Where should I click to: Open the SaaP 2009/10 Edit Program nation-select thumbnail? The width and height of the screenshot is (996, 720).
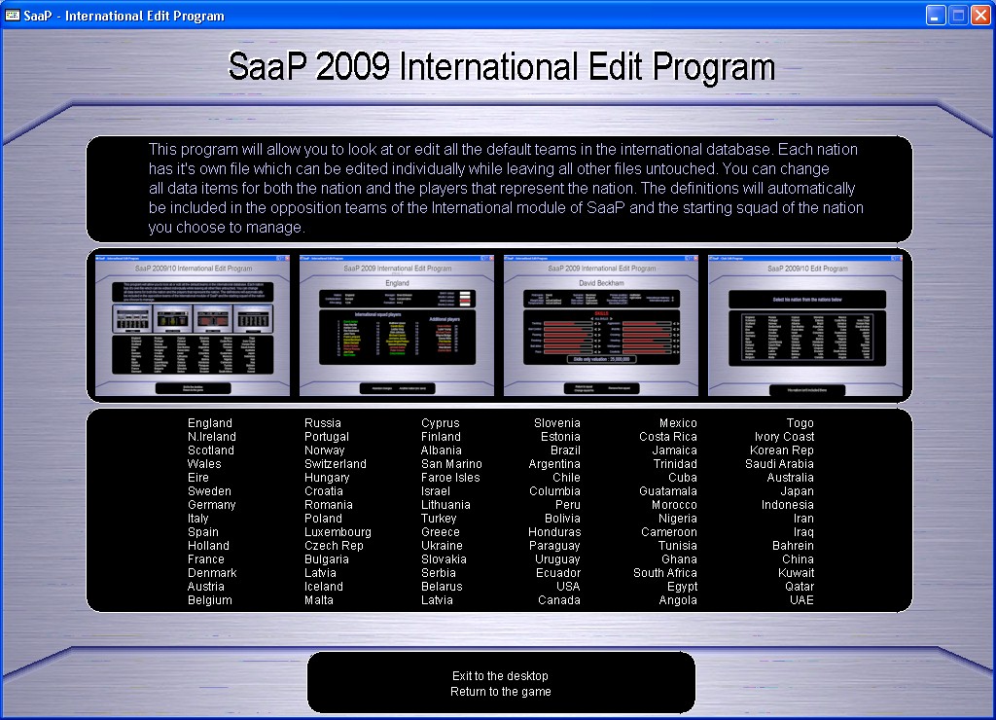click(x=805, y=326)
